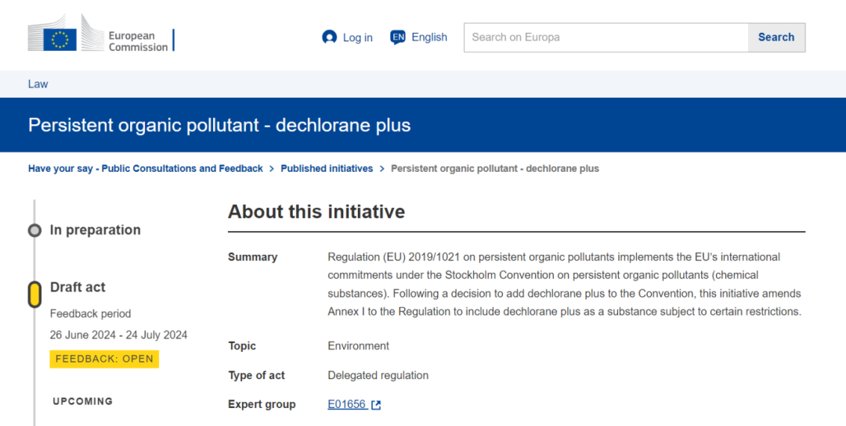Screen dimensions: 846x426
Task: Focus the Search on Europa field
Action: coord(606,38)
